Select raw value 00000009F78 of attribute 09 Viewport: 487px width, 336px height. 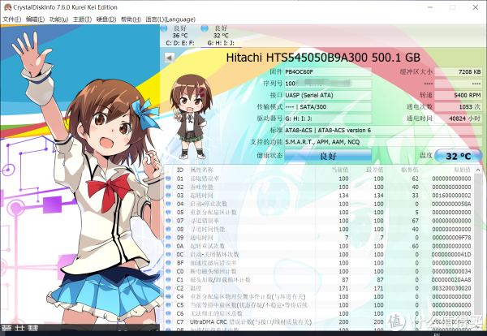(451, 238)
